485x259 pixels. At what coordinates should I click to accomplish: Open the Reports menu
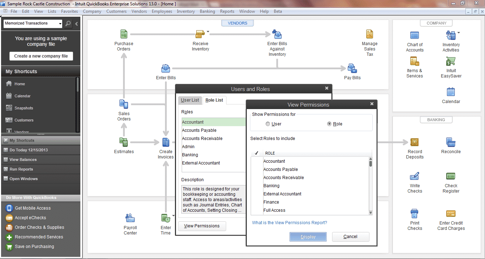pos(227,11)
